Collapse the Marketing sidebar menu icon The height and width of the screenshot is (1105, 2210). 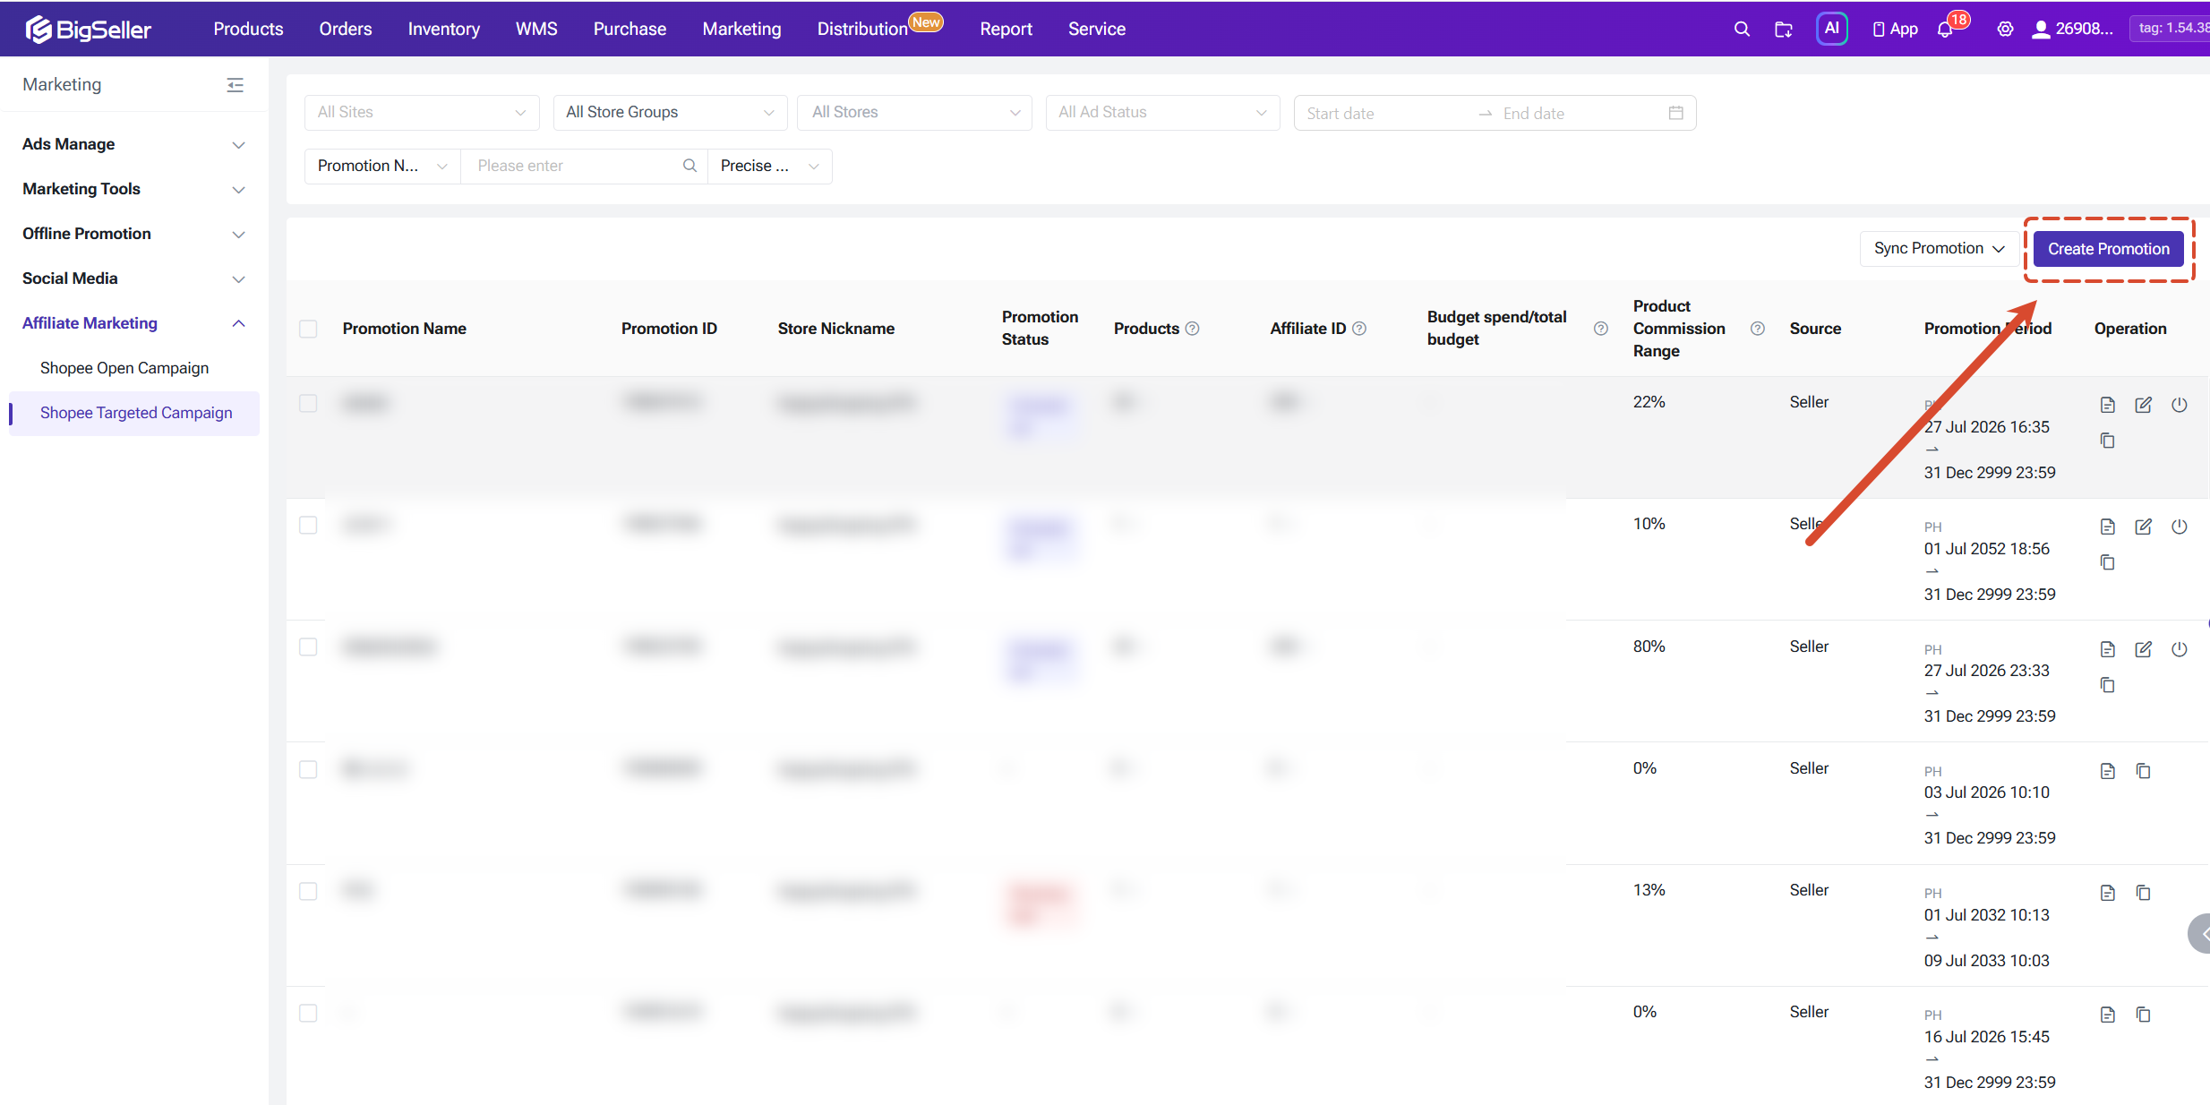pos(235,85)
